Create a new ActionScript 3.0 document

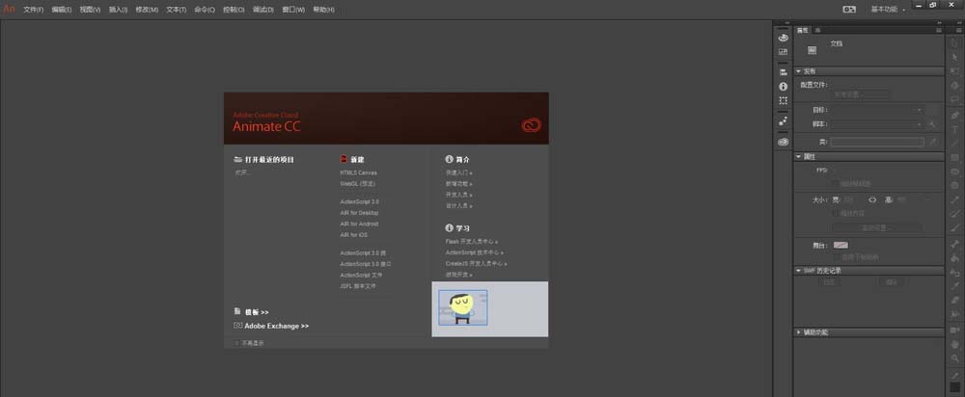click(359, 201)
